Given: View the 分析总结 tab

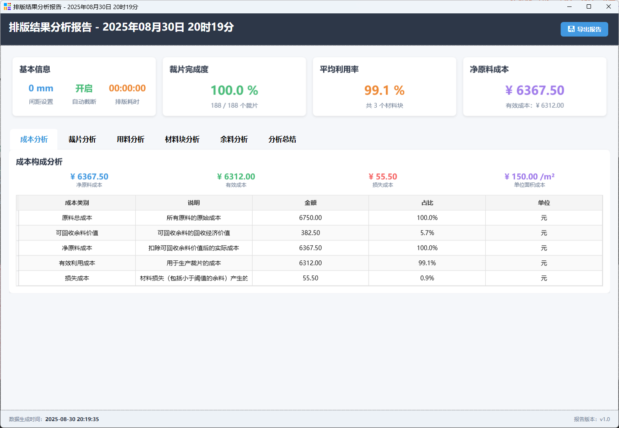Looking at the screenshot, I should click(282, 139).
